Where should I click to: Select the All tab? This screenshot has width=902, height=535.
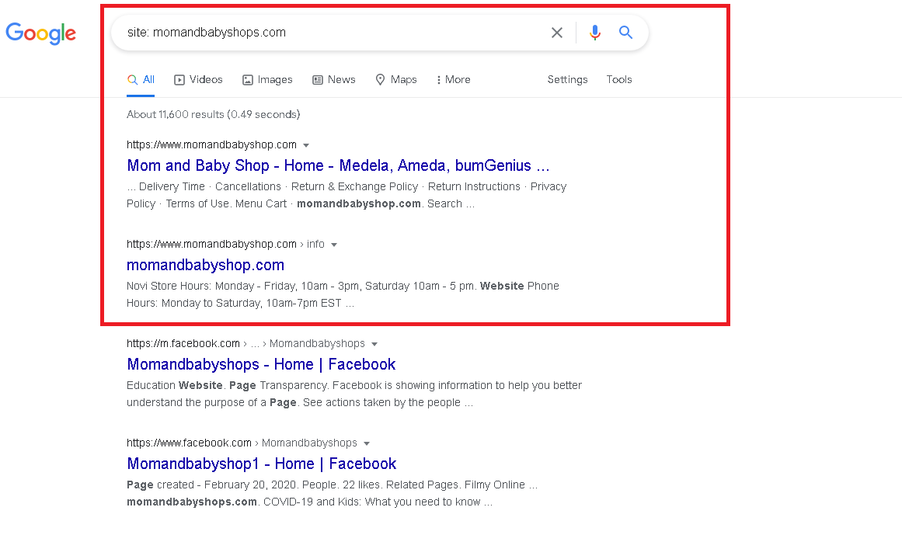(x=141, y=80)
